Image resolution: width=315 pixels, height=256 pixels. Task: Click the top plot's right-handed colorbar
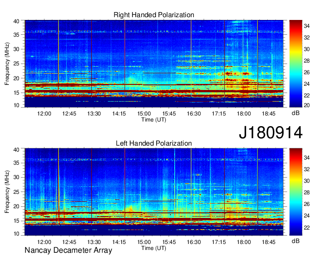[296, 64]
